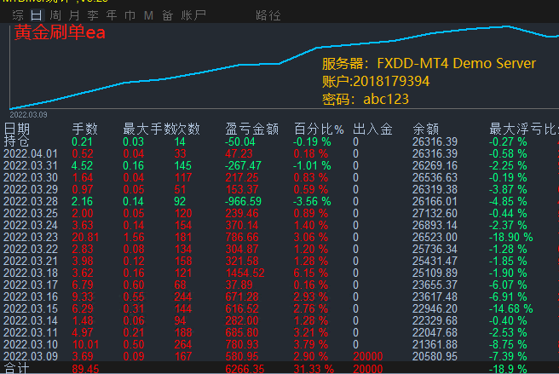Switch to the 月 (monthly) tab
559x374 pixels.
[74, 15]
